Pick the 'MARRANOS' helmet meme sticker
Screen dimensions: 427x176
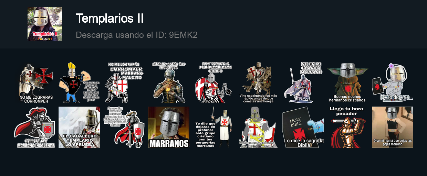pyautogui.click(x=169, y=127)
